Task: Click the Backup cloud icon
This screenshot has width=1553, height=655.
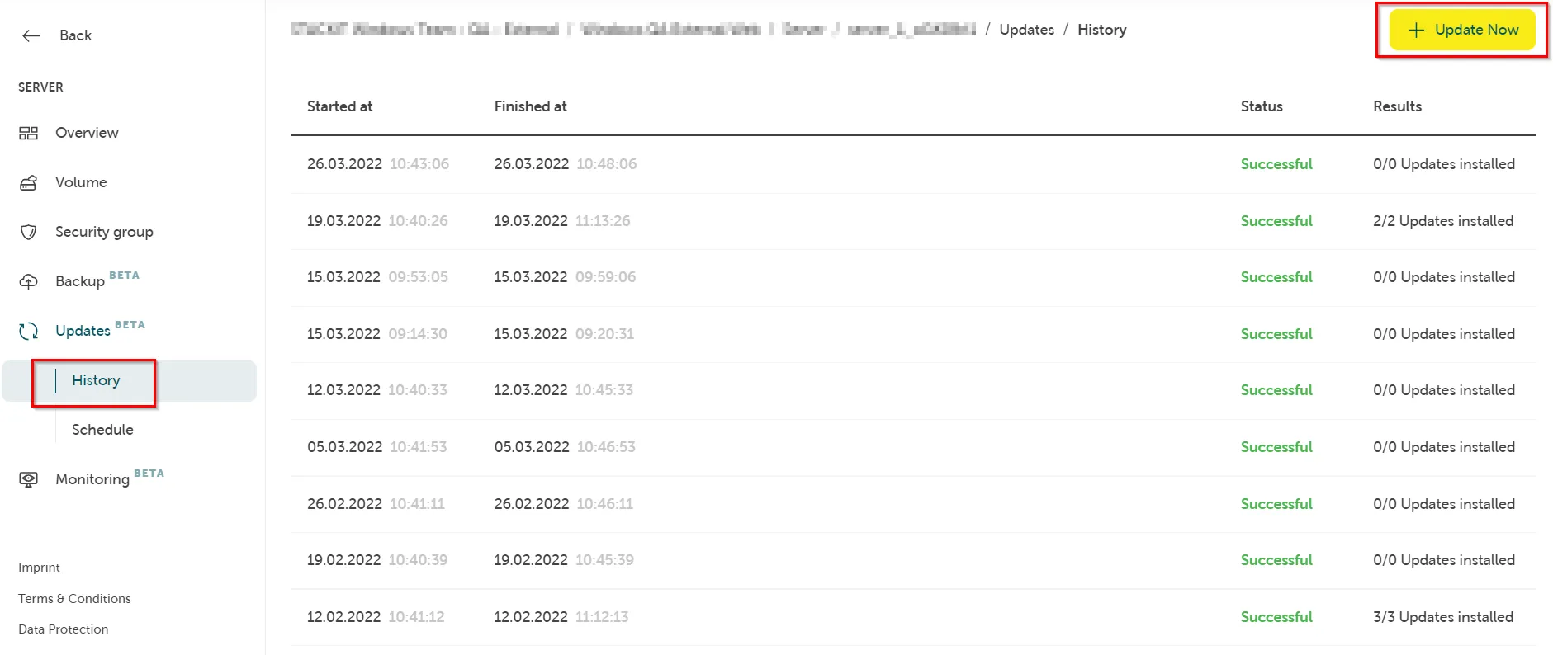Action: coord(29,281)
